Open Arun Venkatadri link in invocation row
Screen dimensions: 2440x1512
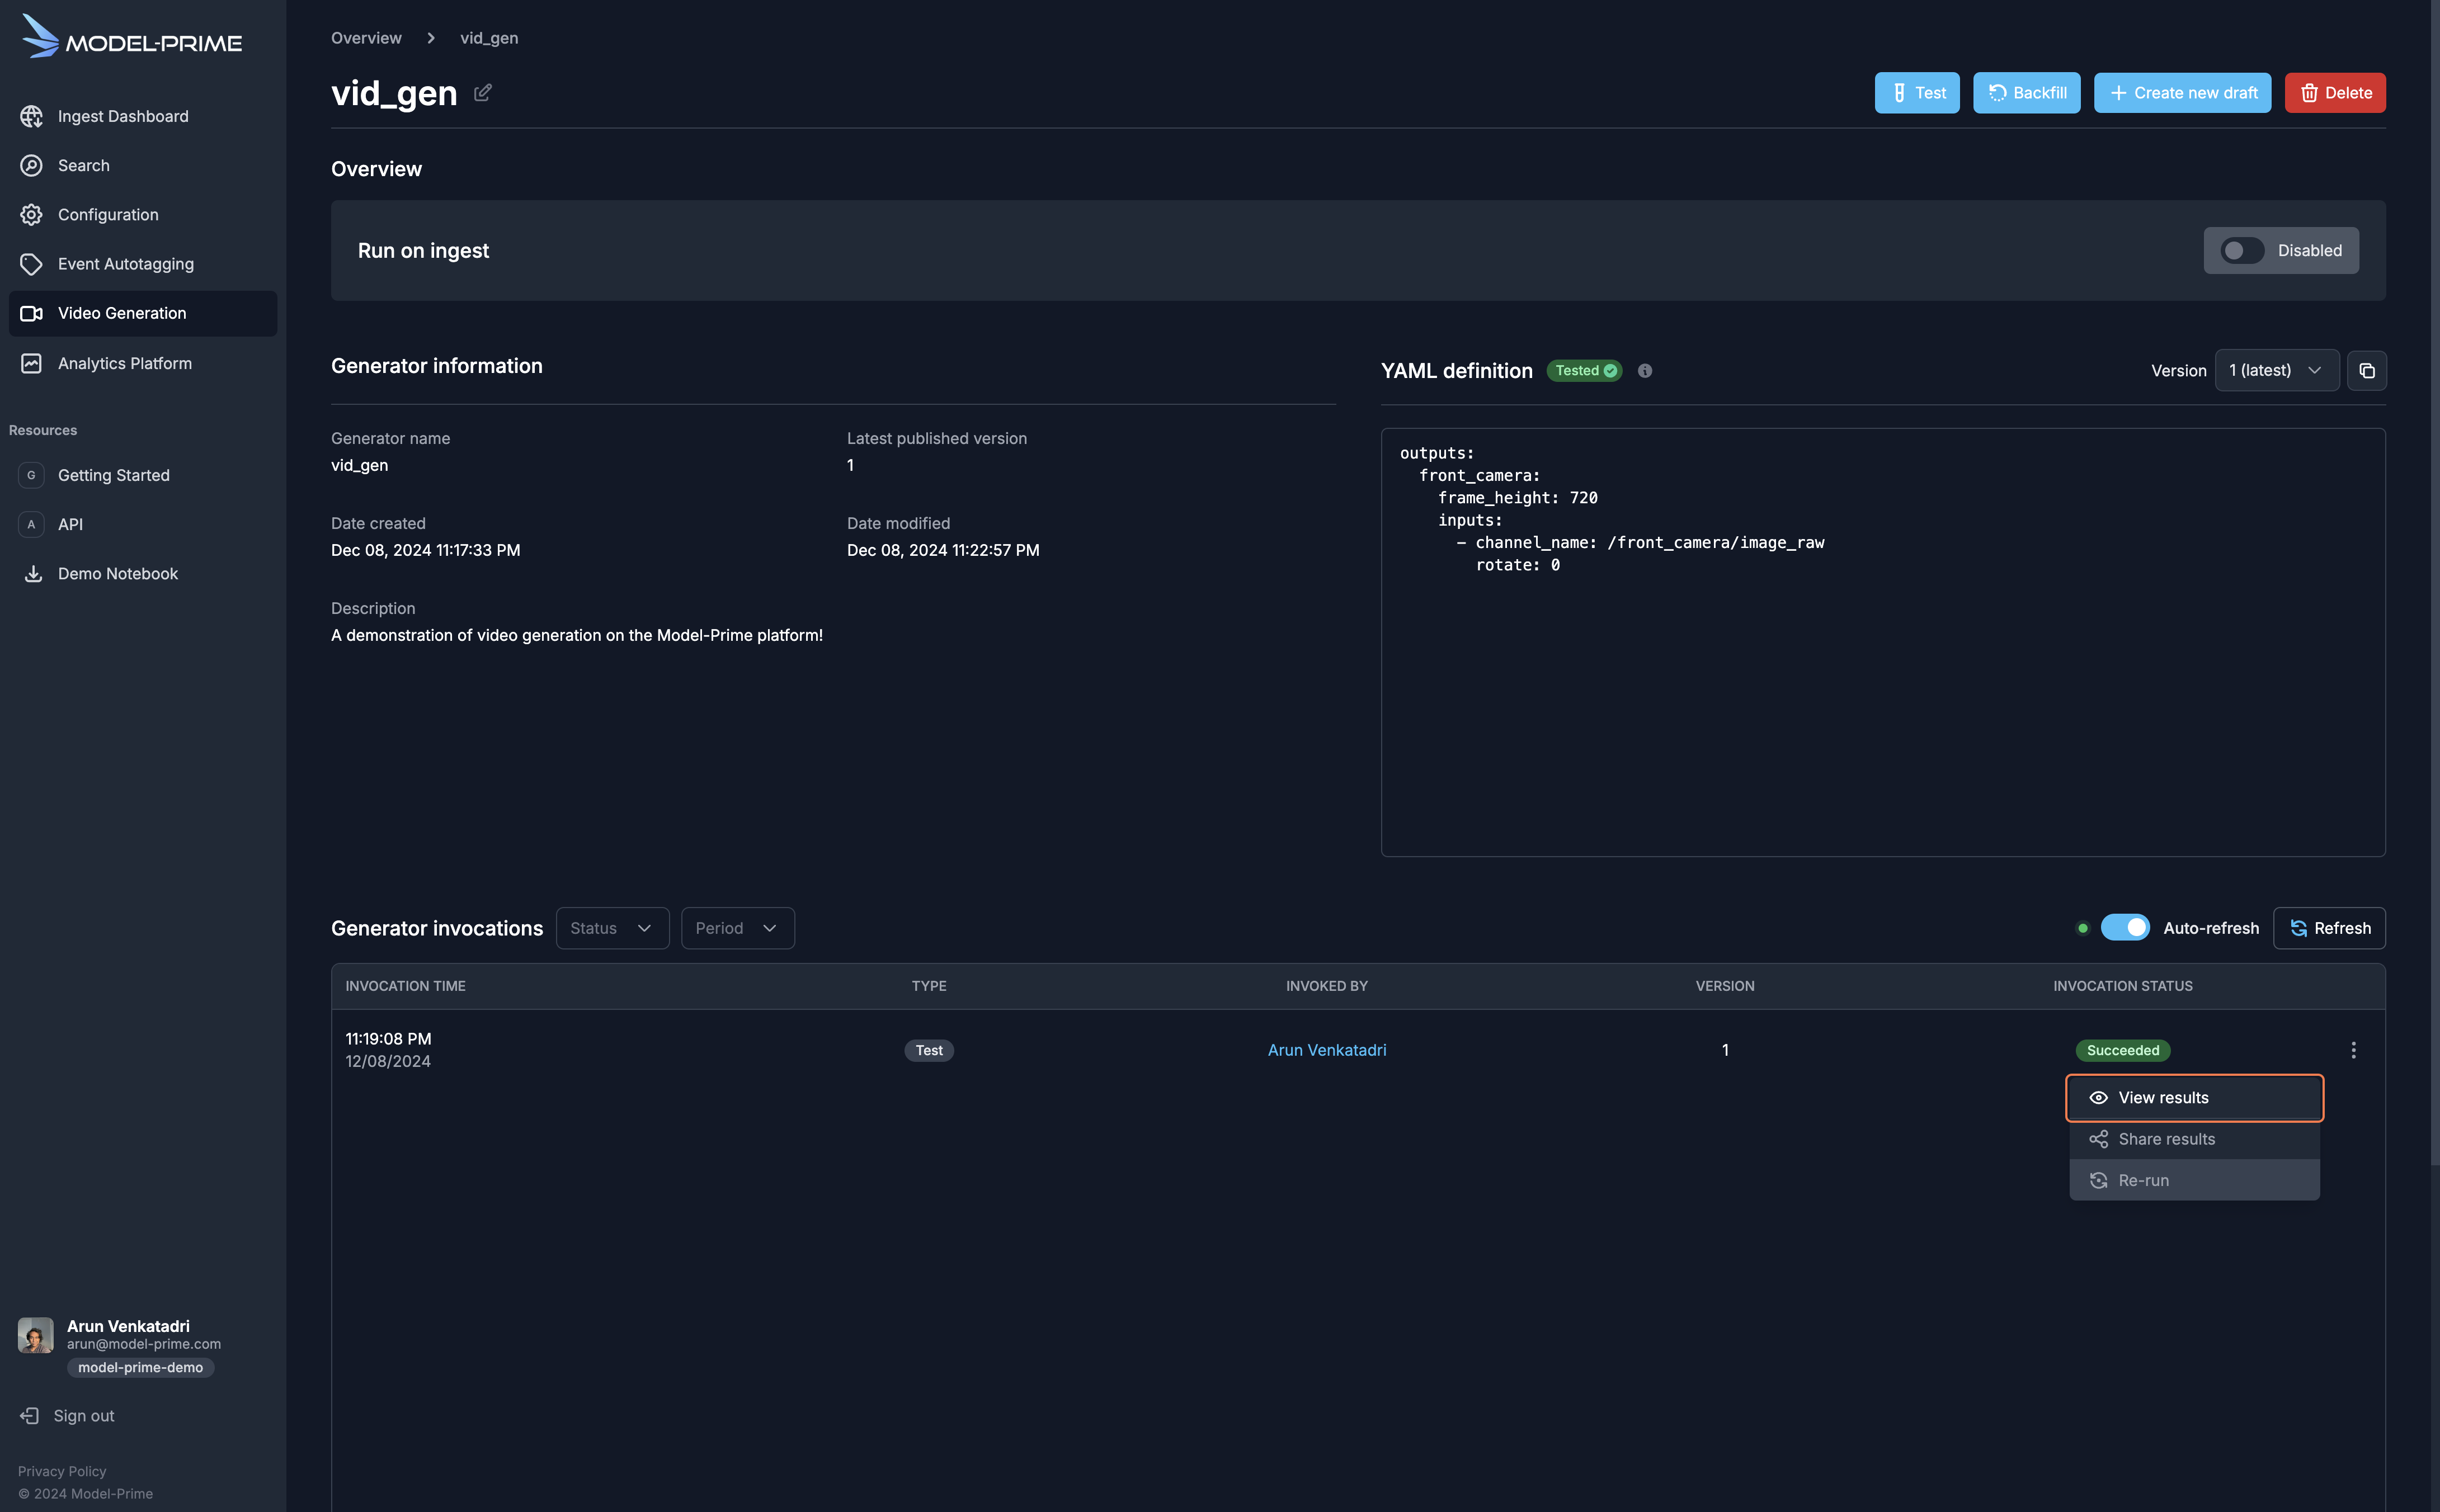click(x=1326, y=1050)
